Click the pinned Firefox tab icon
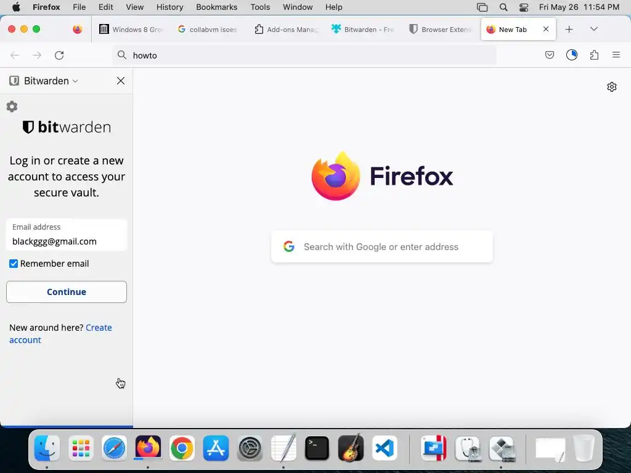Screen dimensions: 631x473 pos(77,30)
